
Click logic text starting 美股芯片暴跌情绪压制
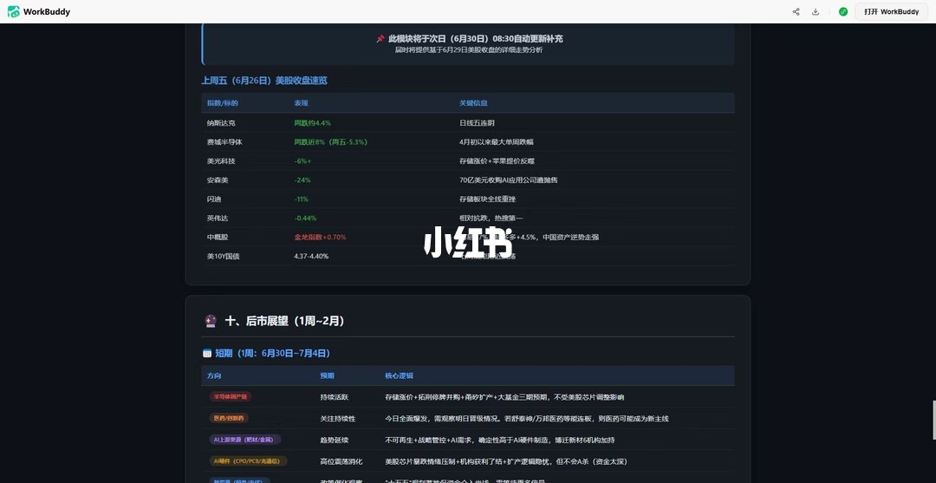505,461
